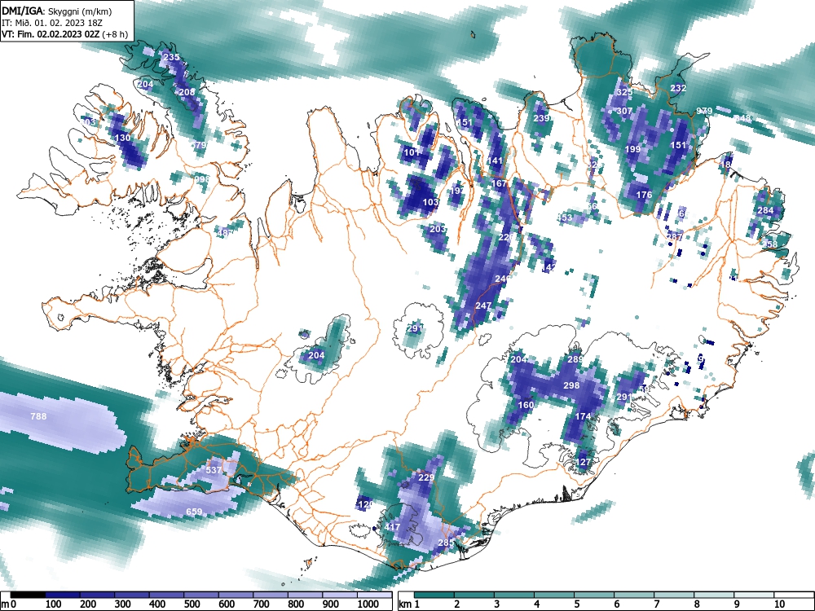Click the 998 value near the Westfjords base
The height and width of the screenshot is (611, 815).
(x=201, y=178)
